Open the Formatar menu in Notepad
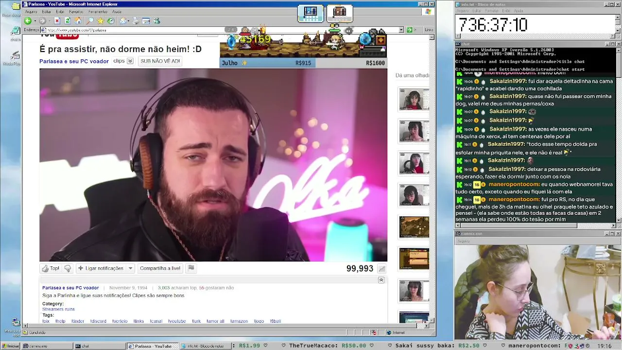This screenshot has width=622, height=350. pyautogui.click(x=492, y=11)
